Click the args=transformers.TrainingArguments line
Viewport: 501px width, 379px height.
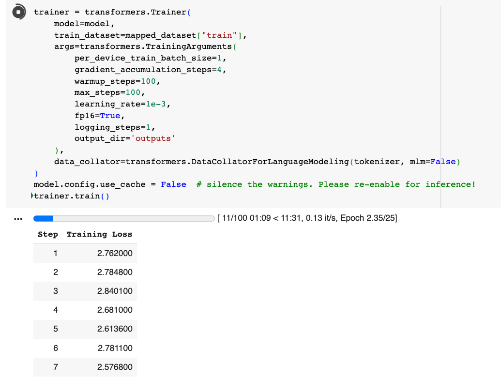[x=145, y=46]
